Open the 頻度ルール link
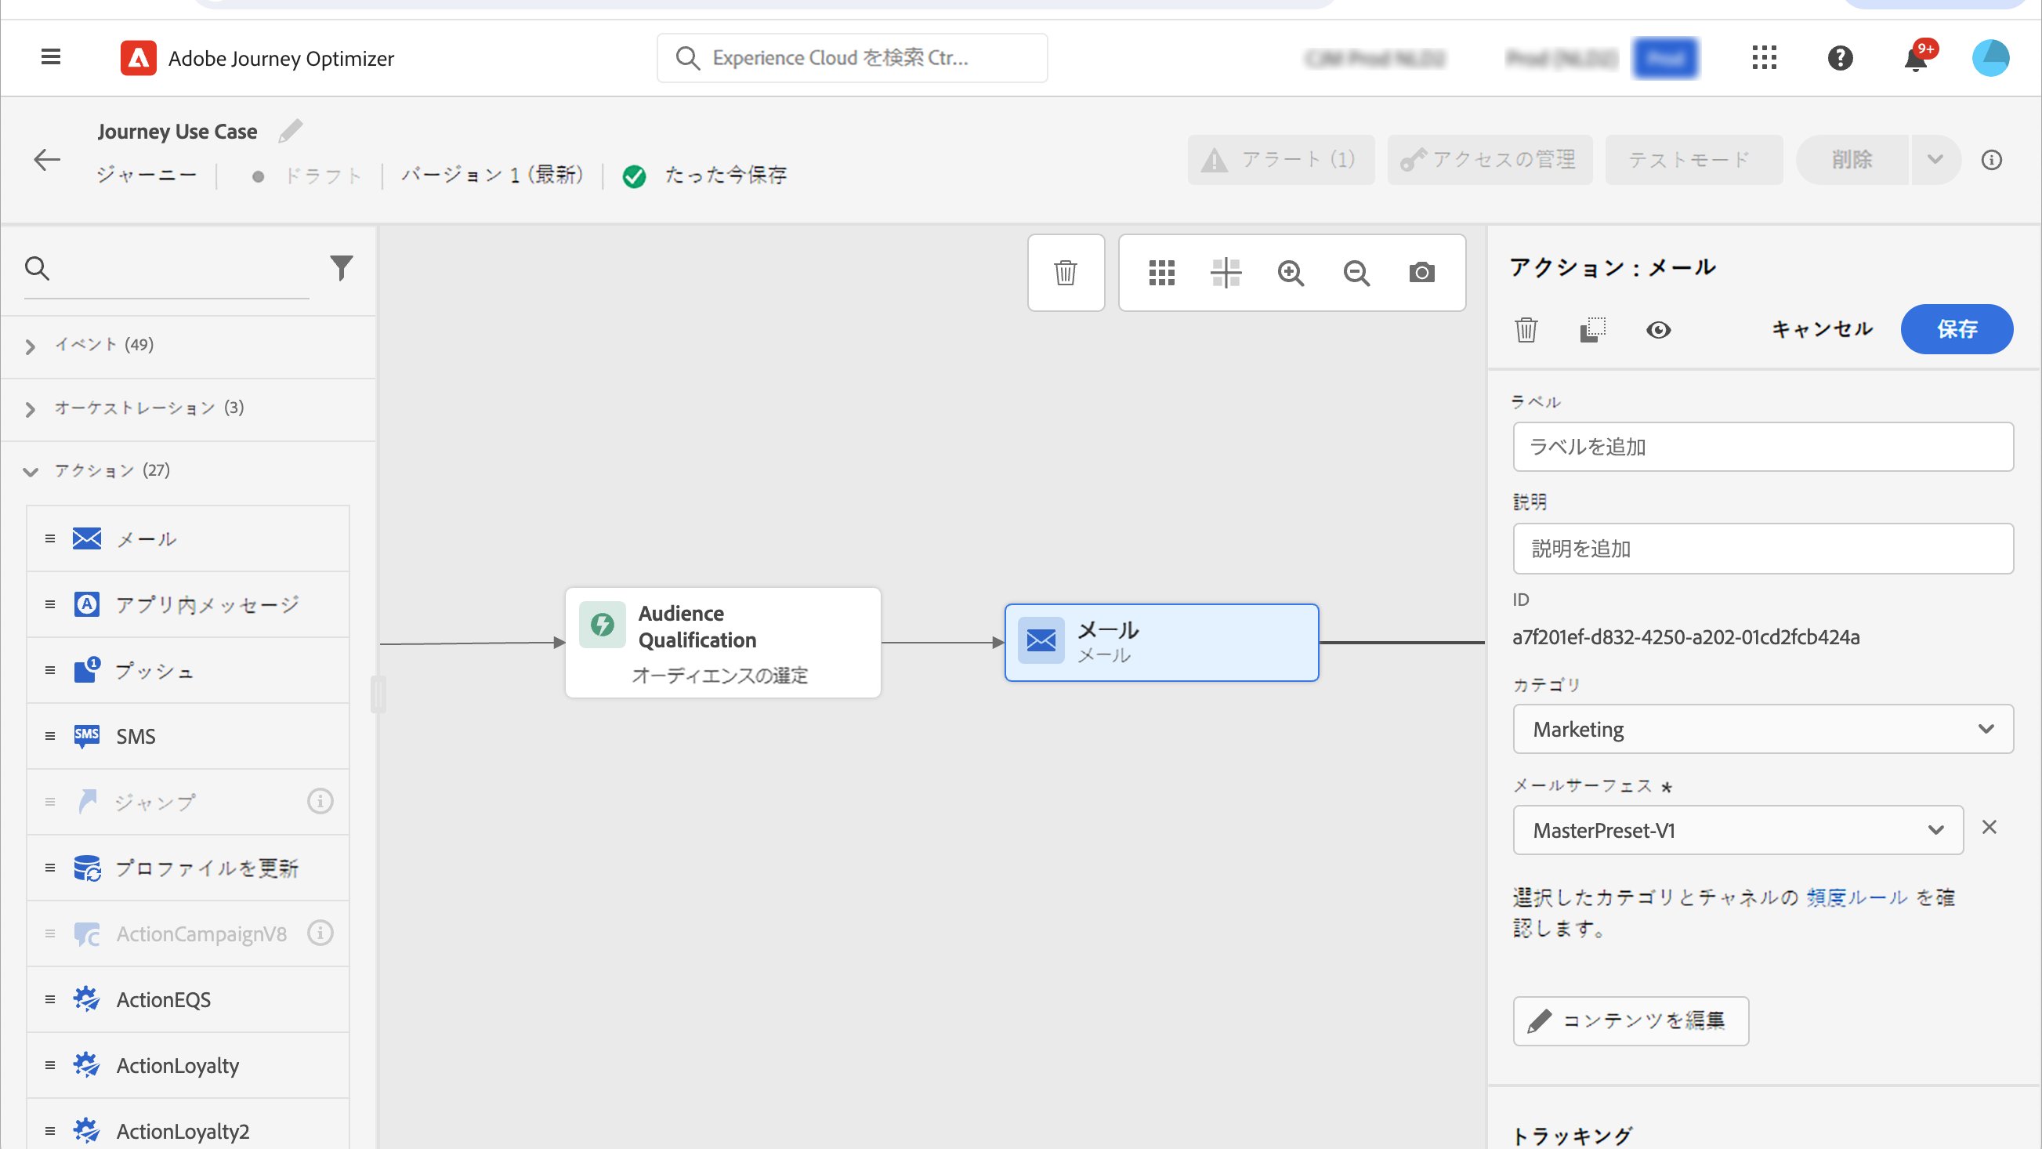2042x1149 pixels. tap(1856, 897)
